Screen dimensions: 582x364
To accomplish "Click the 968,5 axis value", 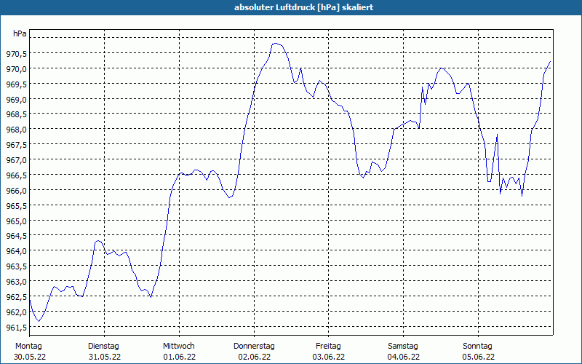I will point(17,114).
